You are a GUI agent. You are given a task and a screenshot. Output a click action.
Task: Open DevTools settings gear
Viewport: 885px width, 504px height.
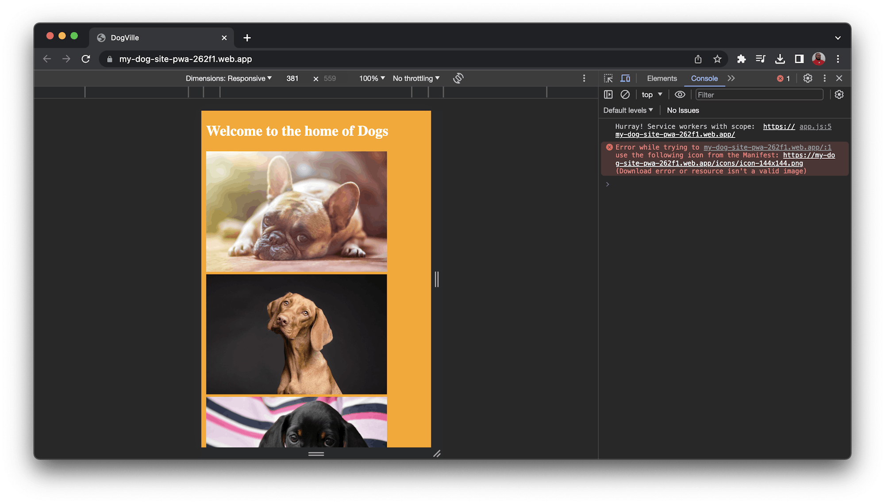click(x=808, y=78)
